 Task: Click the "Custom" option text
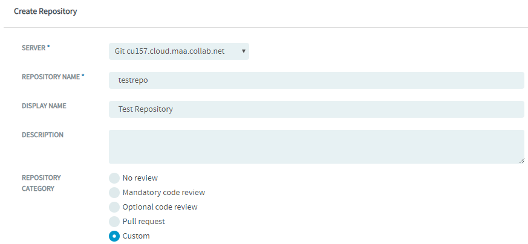tap(136, 236)
